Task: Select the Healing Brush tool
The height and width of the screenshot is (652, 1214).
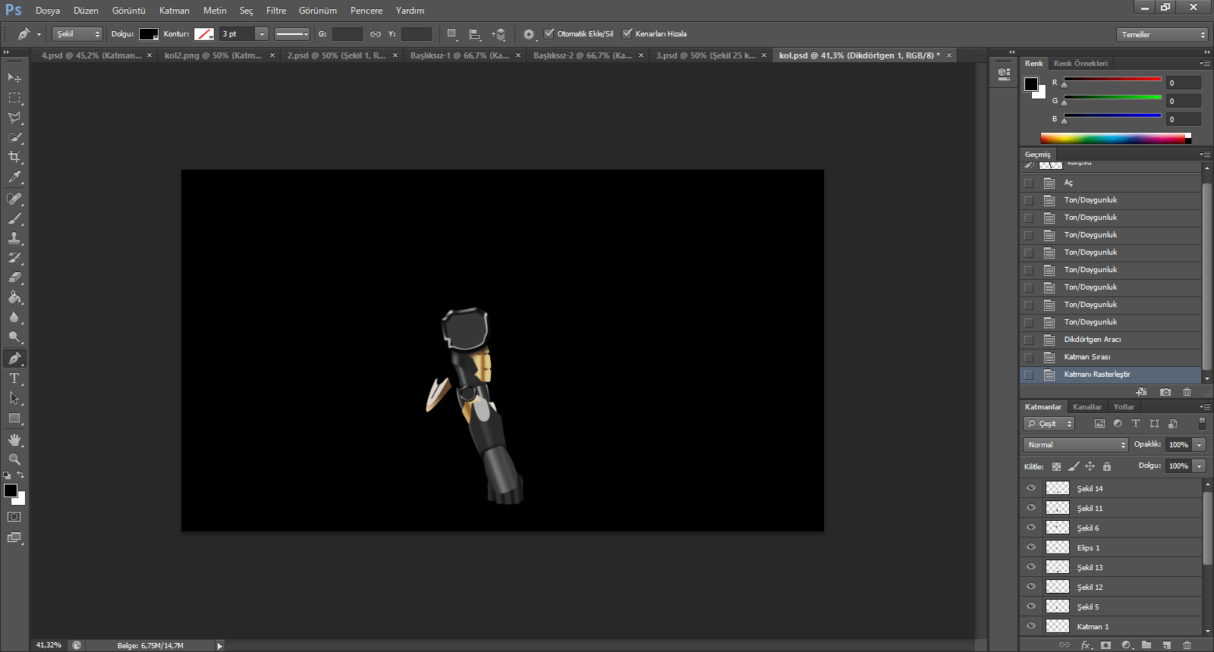Action: point(14,199)
